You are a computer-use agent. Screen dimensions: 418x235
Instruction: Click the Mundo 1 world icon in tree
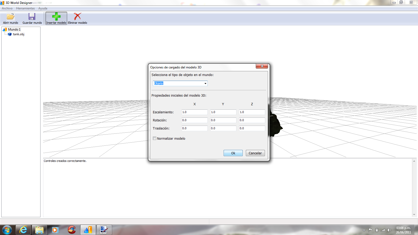click(x=5, y=30)
